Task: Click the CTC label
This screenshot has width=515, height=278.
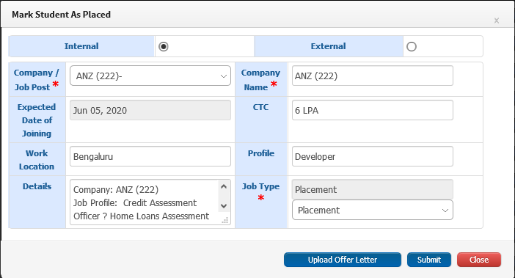Action: (x=260, y=107)
